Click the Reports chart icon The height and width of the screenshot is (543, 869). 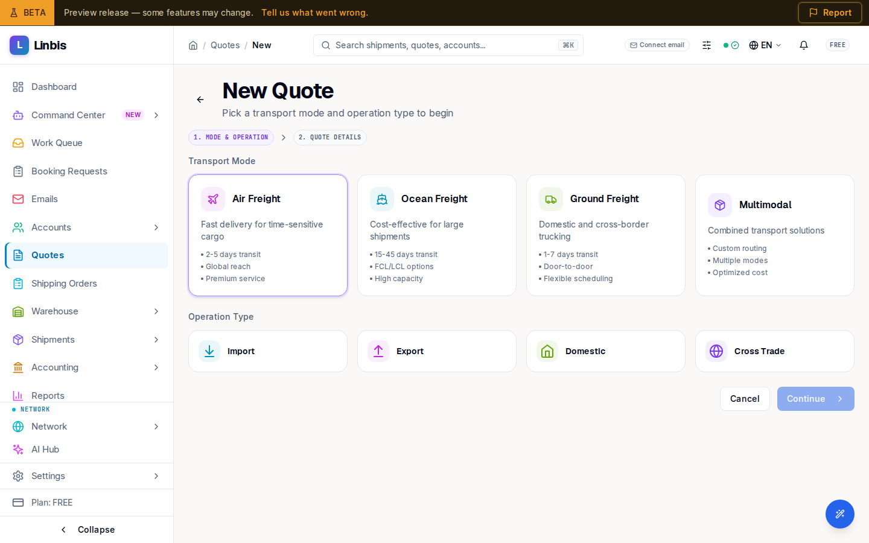pos(18,396)
